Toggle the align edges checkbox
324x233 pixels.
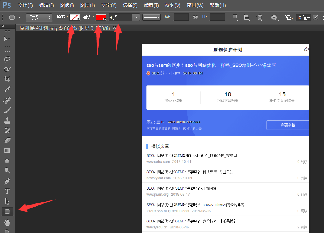pyautogui.click(x=316, y=17)
